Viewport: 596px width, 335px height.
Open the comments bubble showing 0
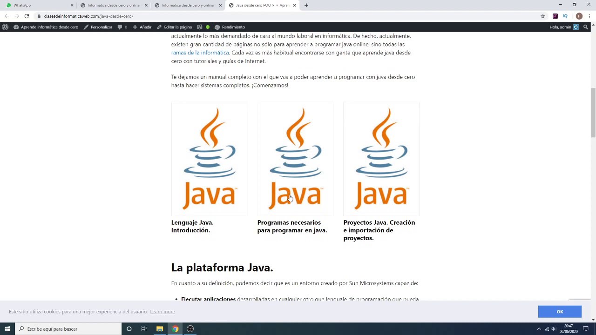pos(122,27)
